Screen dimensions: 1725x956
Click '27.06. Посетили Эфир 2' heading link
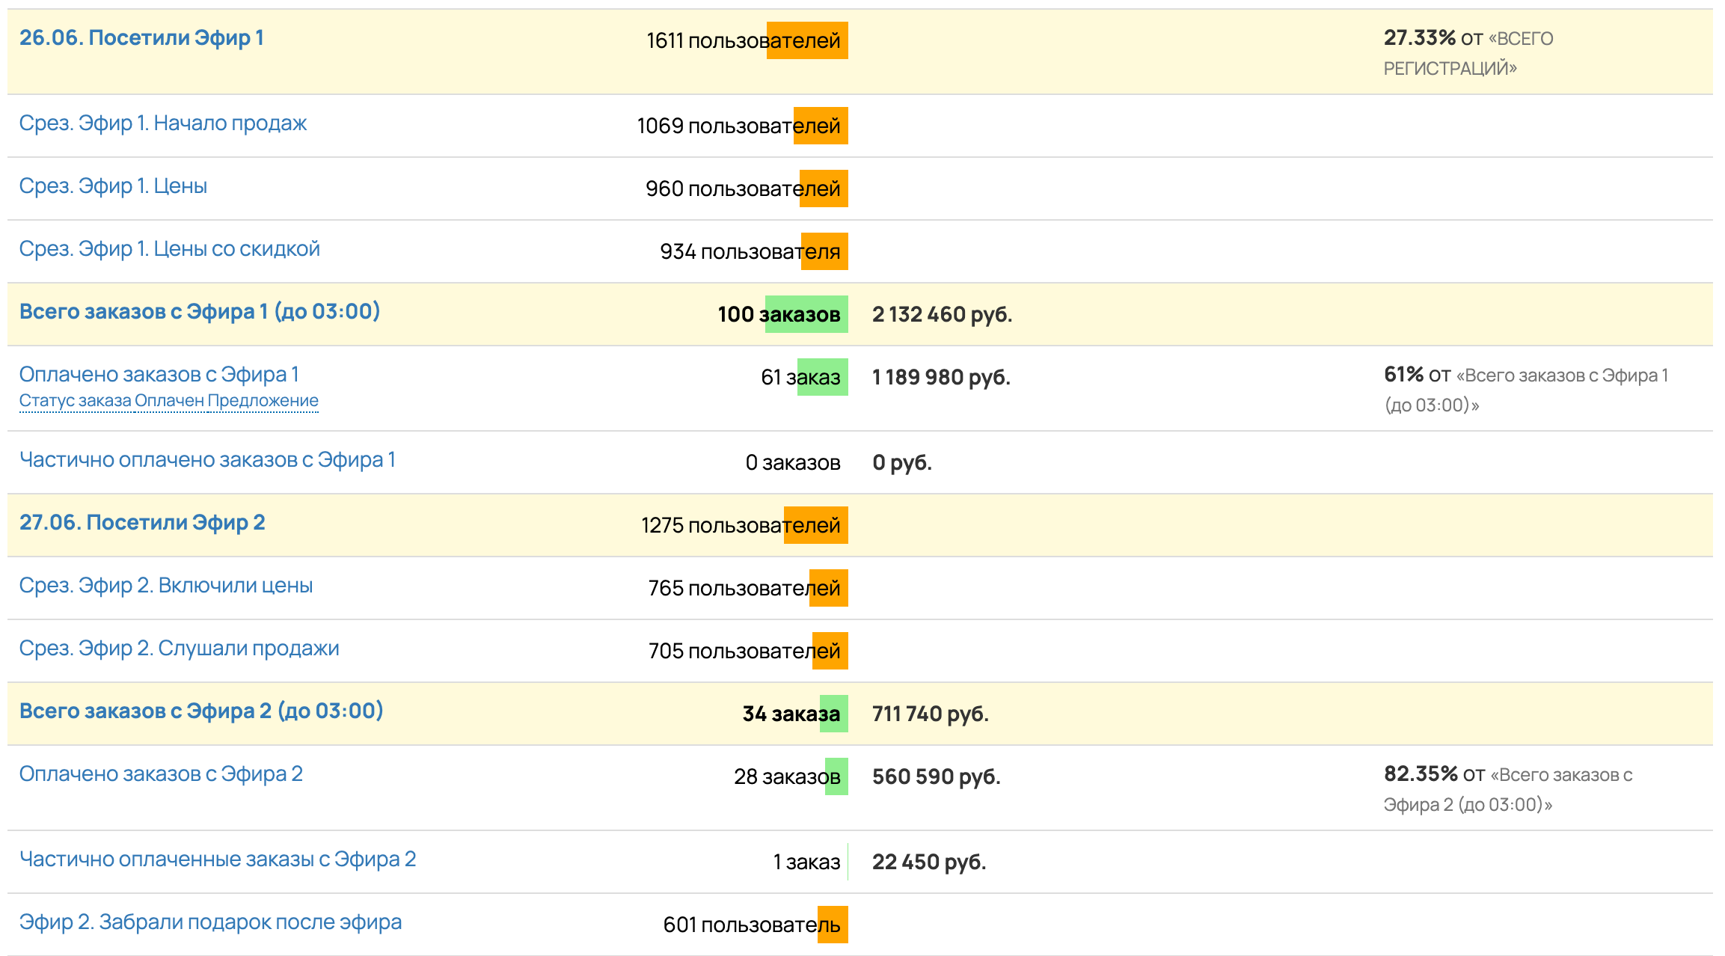(142, 523)
